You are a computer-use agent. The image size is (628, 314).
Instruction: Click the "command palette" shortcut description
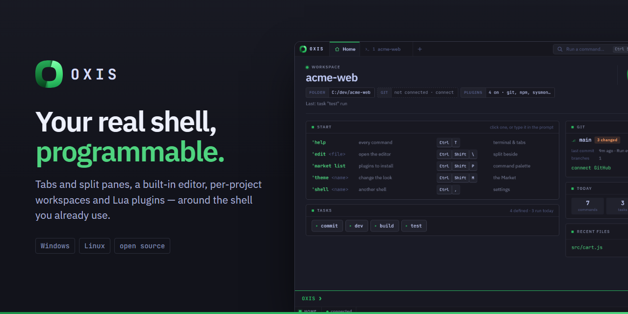pos(512,166)
